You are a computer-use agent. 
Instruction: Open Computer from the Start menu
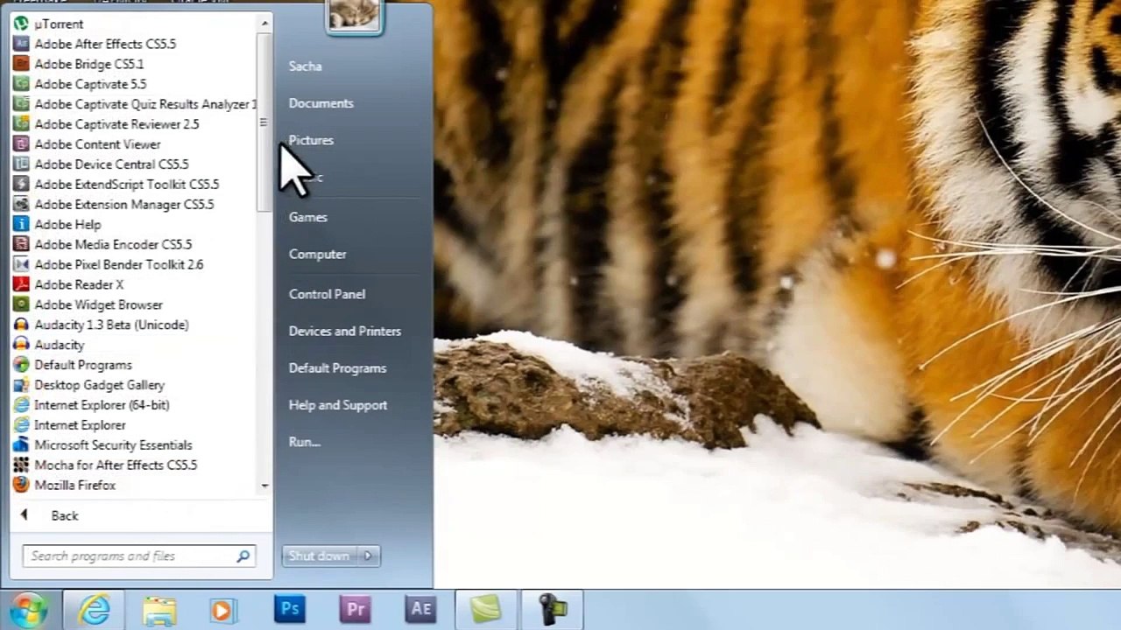pos(318,255)
